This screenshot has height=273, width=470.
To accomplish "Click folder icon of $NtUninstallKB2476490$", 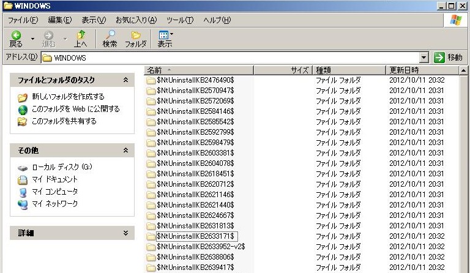I will pyautogui.click(x=151, y=80).
